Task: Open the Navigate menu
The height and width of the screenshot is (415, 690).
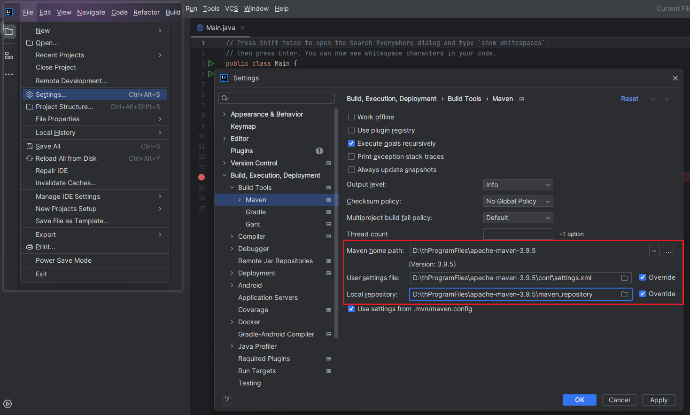Action: 91,12
